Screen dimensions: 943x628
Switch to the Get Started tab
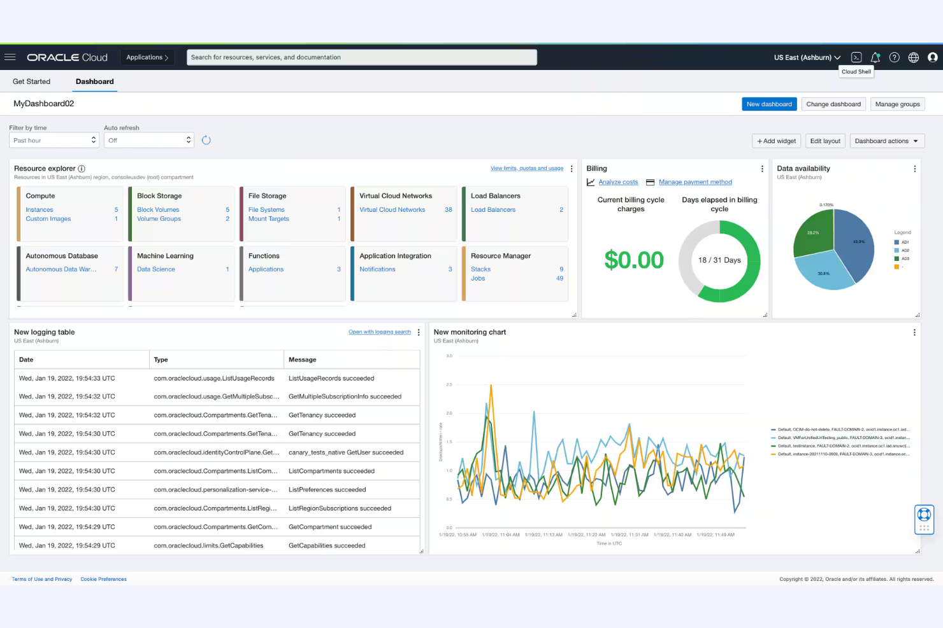(x=31, y=81)
